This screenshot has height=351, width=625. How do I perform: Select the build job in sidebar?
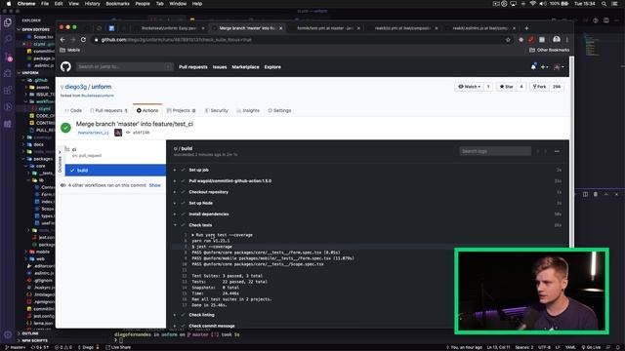115,171
